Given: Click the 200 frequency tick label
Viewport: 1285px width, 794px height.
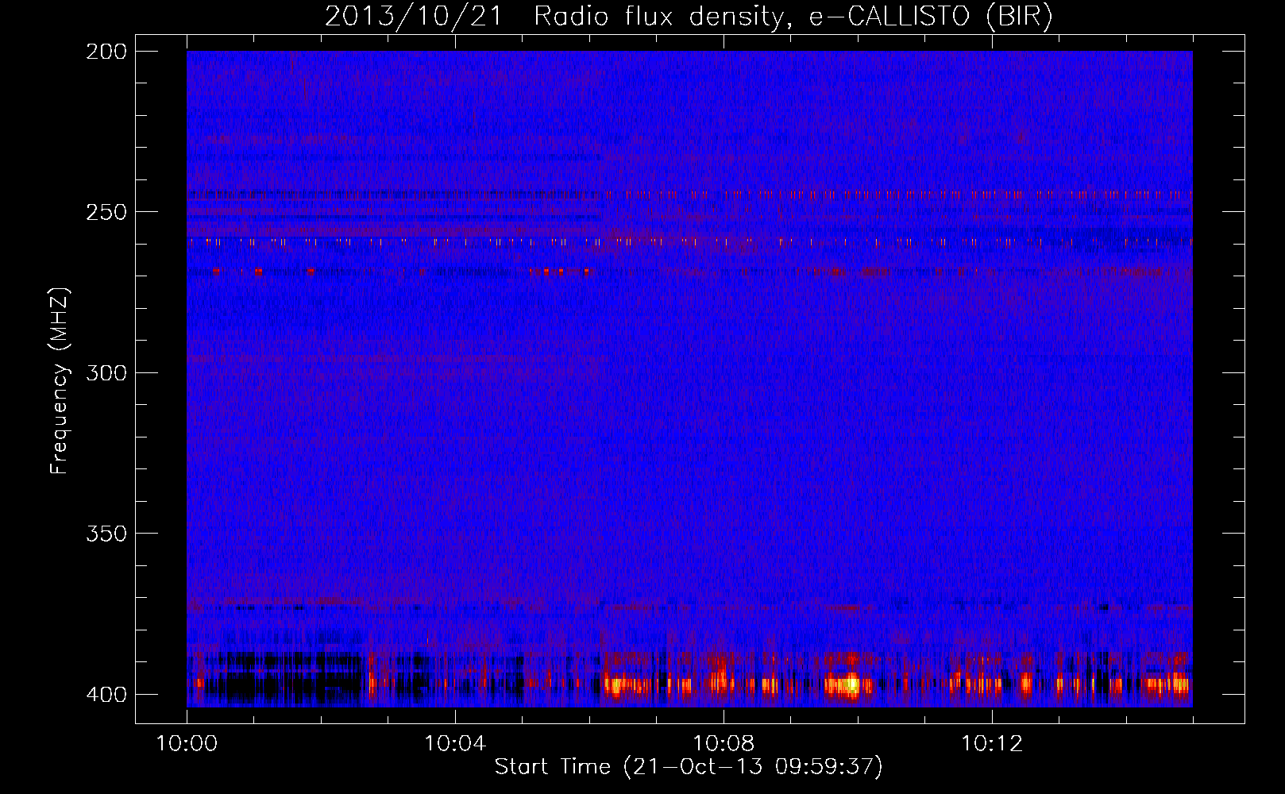Looking at the screenshot, I should [x=106, y=51].
